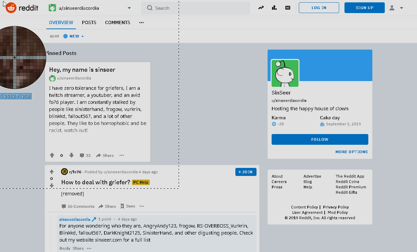Open the Original Content OC icon
Screen dimensions: 417x252
click(288, 8)
